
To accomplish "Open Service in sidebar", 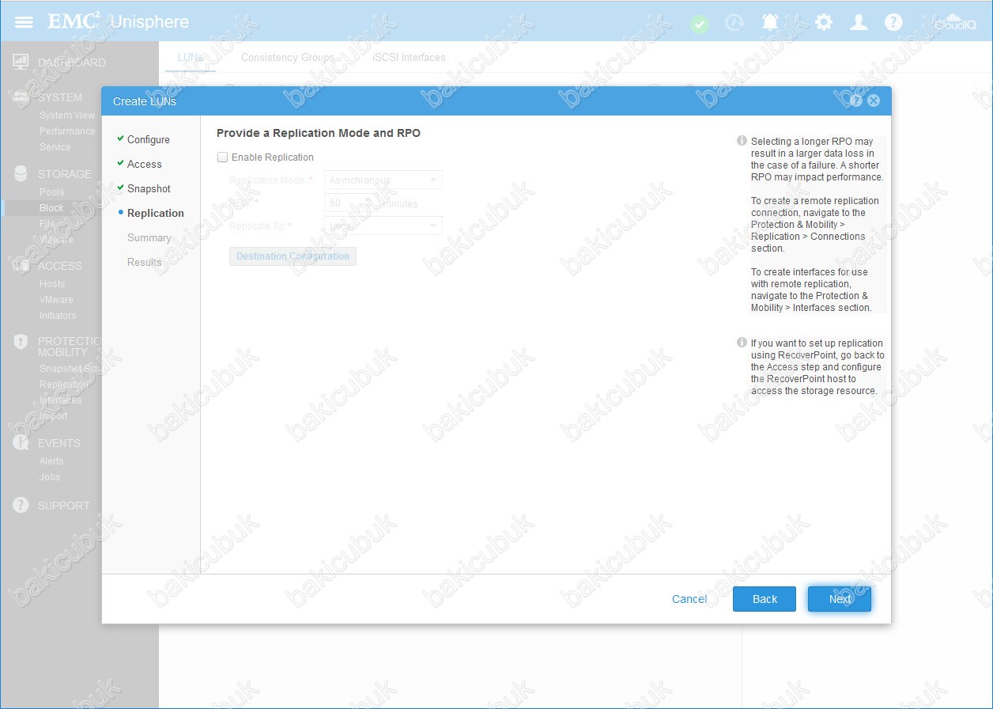I will (x=55, y=147).
